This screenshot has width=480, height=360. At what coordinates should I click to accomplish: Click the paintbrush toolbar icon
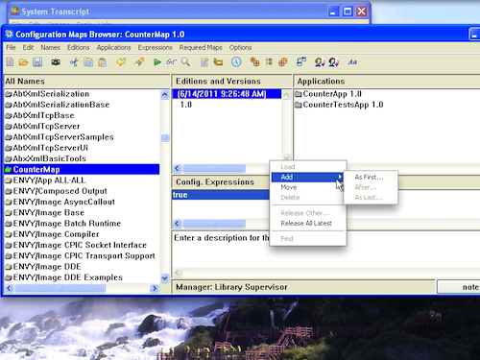[x=139, y=61]
